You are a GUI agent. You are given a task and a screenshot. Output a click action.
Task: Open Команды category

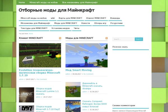(x=115, y=18)
